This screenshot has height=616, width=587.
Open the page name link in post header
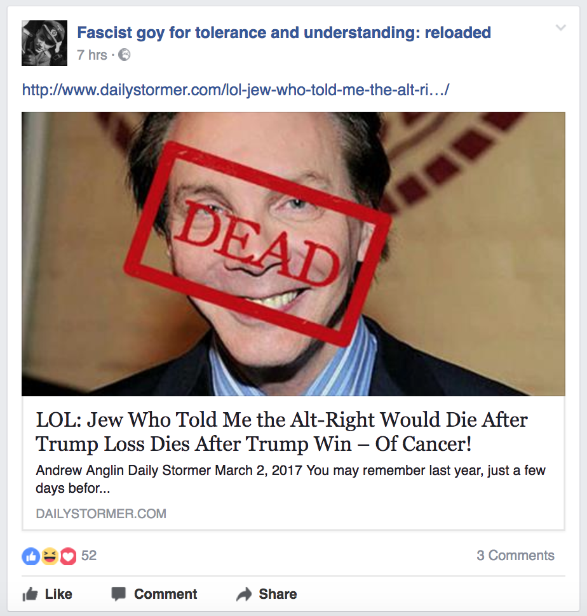coord(284,32)
